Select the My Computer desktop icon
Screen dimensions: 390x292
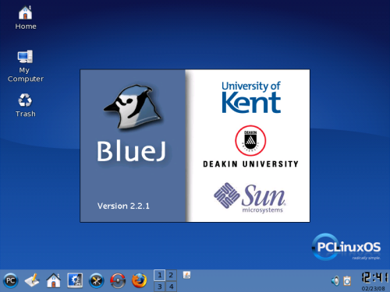(26, 66)
